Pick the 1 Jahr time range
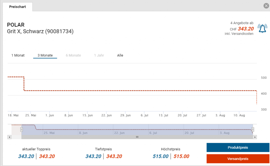The width and height of the screenshot is (270, 166). pos(99,55)
